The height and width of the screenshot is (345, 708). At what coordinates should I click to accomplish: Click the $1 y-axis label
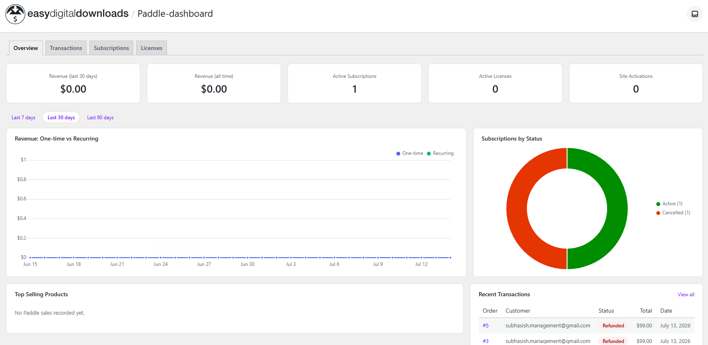pos(23,160)
